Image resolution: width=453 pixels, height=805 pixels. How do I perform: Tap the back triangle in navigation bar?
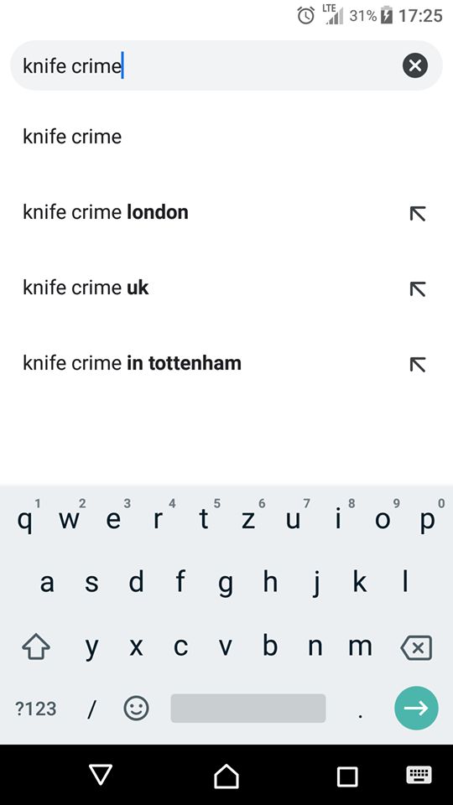[101, 774]
